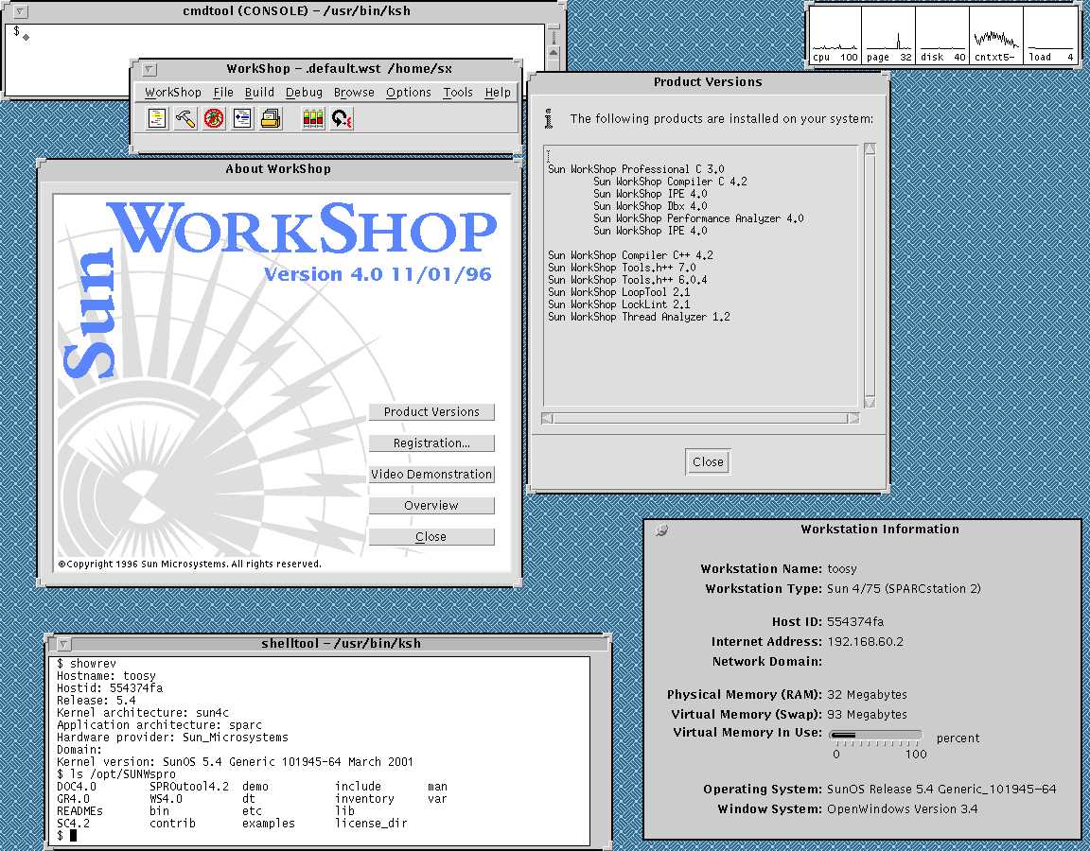Viewport: 1090px width, 851px height.
Task: Play the Video Demonstration
Action: click(x=431, y=475)
